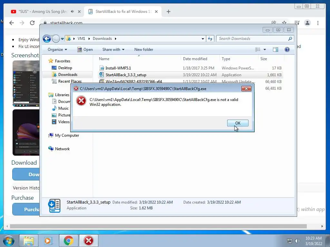Go forward in Explorer navigation

56,39
